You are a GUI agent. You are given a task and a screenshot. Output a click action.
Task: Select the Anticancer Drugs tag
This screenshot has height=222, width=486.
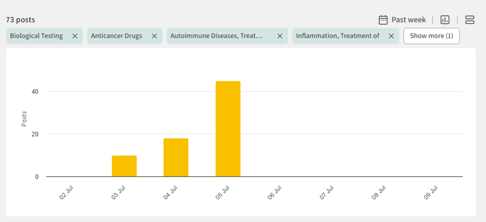coord(116,36)
